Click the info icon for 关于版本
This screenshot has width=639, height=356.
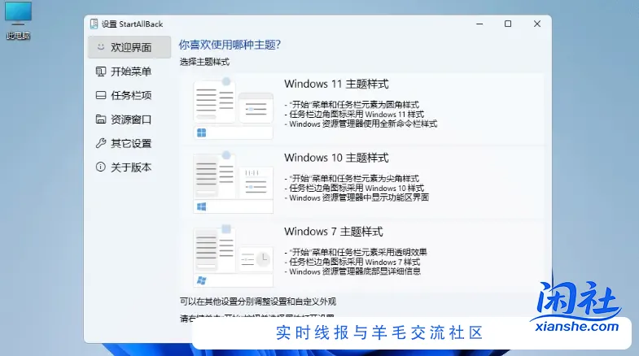(100, 167)
